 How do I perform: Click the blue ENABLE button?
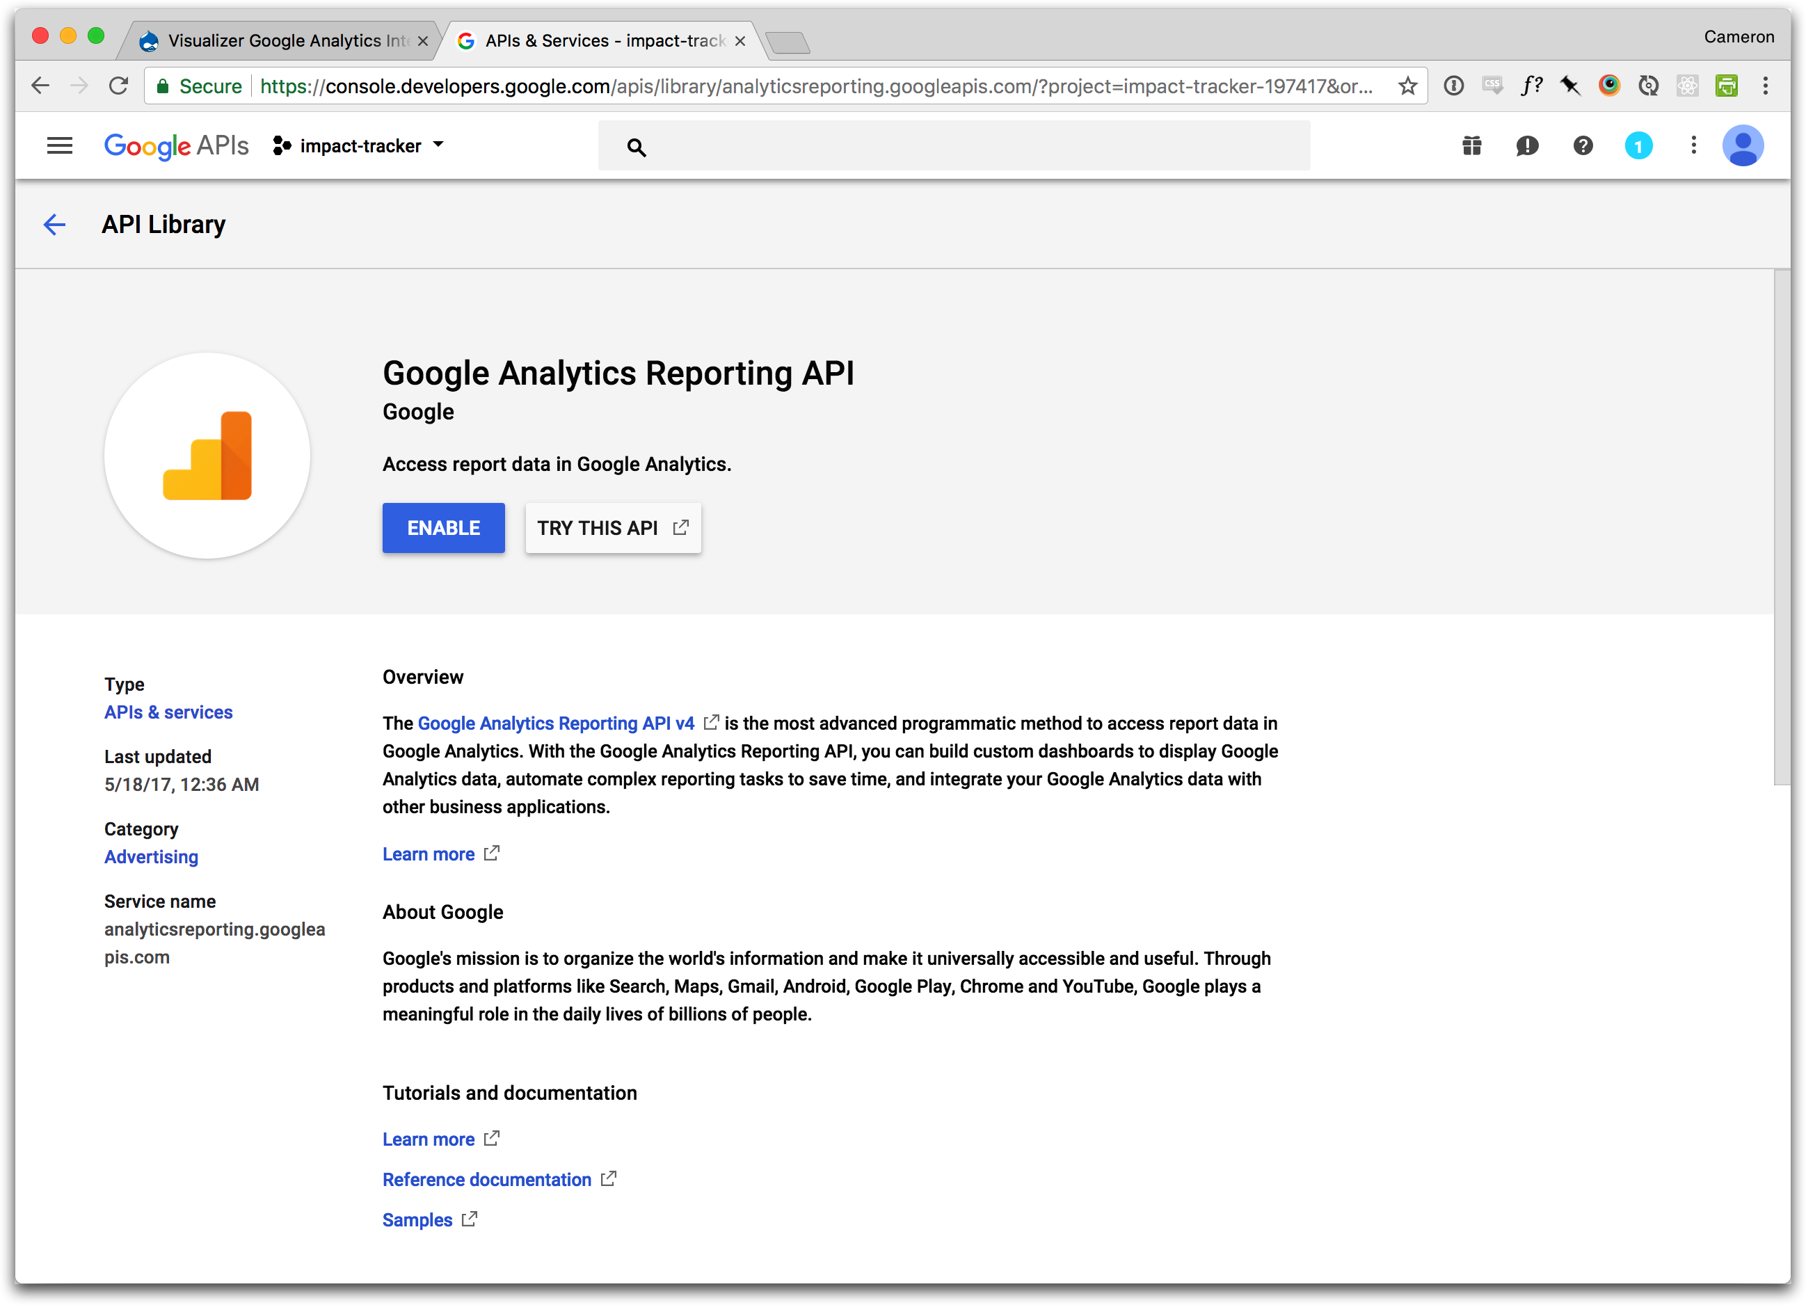(x=442, y=528)
